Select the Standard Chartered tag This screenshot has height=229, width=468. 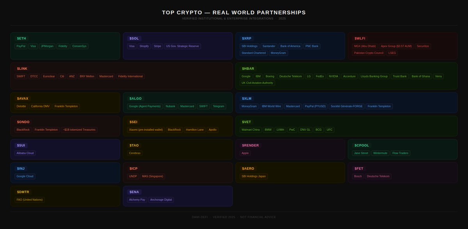point(253,53)
